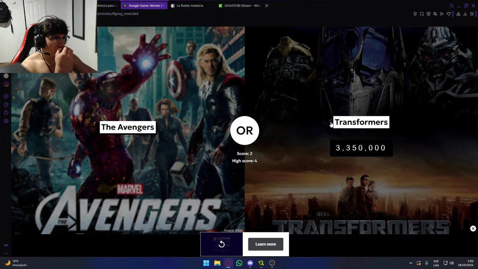478x269 pixels.
Task: Choose the Transformers option
Action: [x=361, y=122]
